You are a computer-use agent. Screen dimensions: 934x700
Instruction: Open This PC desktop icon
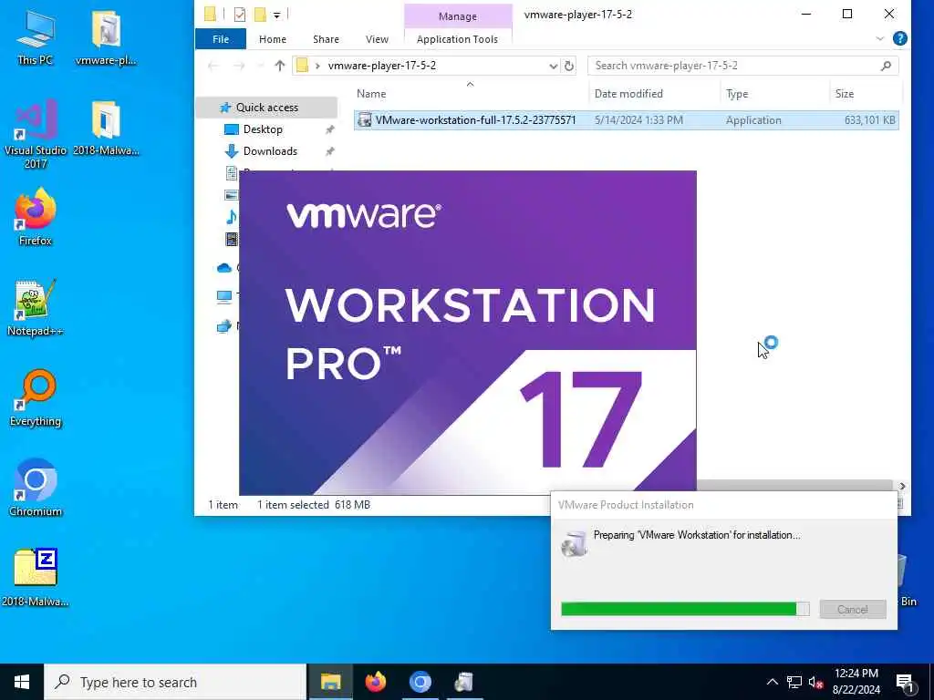click(36, 36)
